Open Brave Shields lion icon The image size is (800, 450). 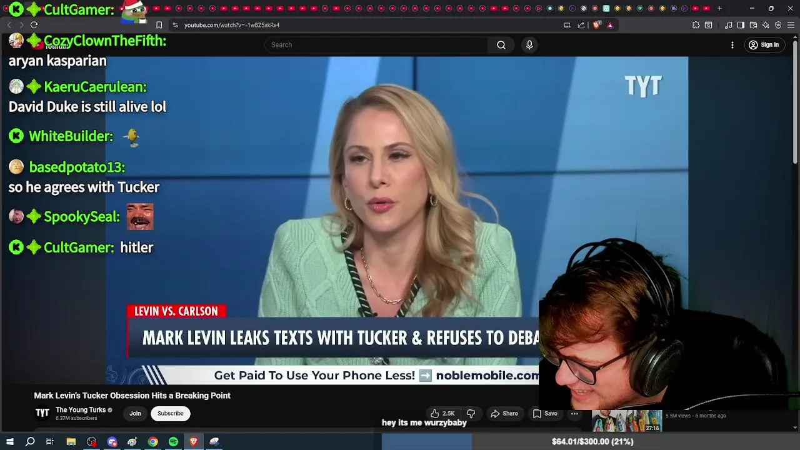click(596, 25)
